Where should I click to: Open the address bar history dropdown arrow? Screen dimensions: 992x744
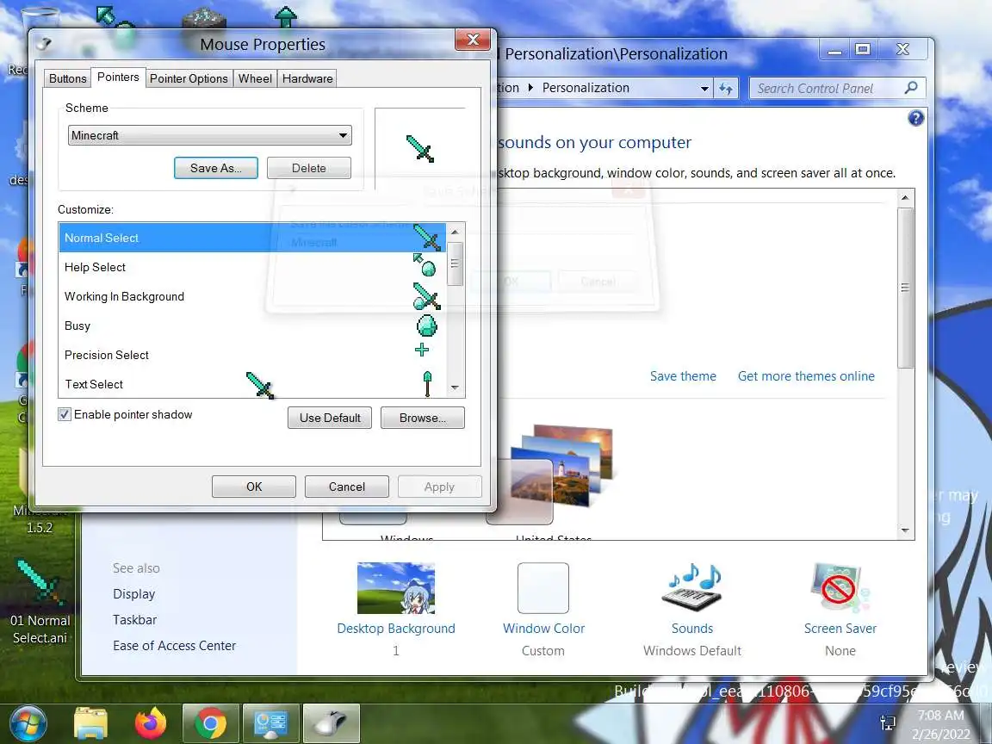coord(704,89)
